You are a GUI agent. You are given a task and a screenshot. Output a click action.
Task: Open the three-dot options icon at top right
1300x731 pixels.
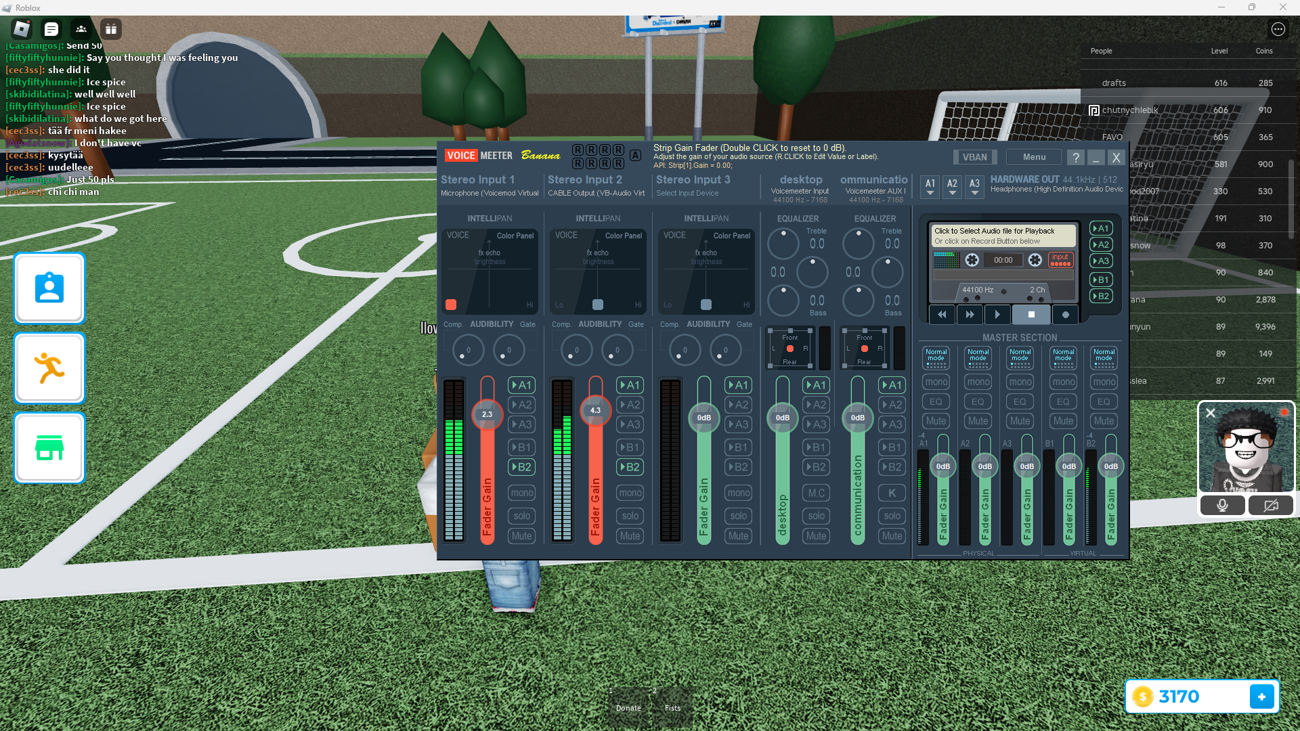[1278, 29]
